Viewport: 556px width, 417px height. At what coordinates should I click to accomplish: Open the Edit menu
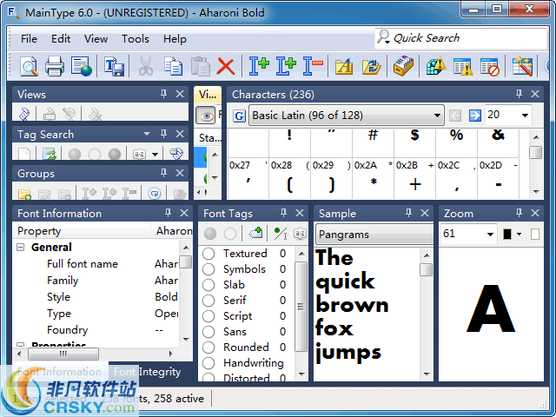pyautogui.click(x=61, y=38)
